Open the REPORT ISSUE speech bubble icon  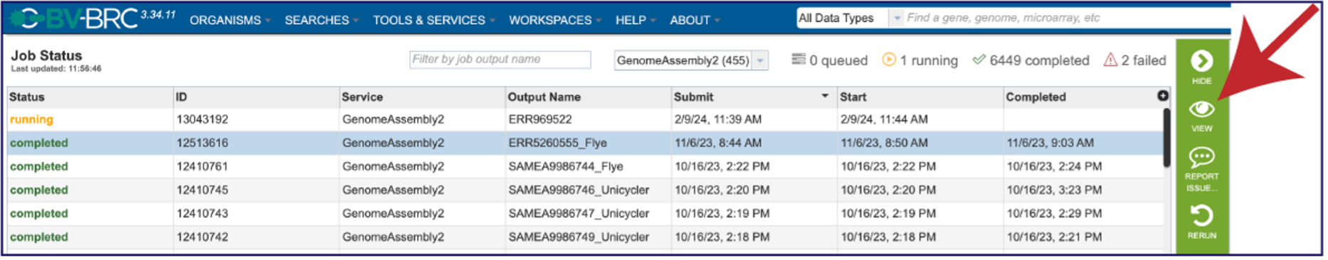1201,157
